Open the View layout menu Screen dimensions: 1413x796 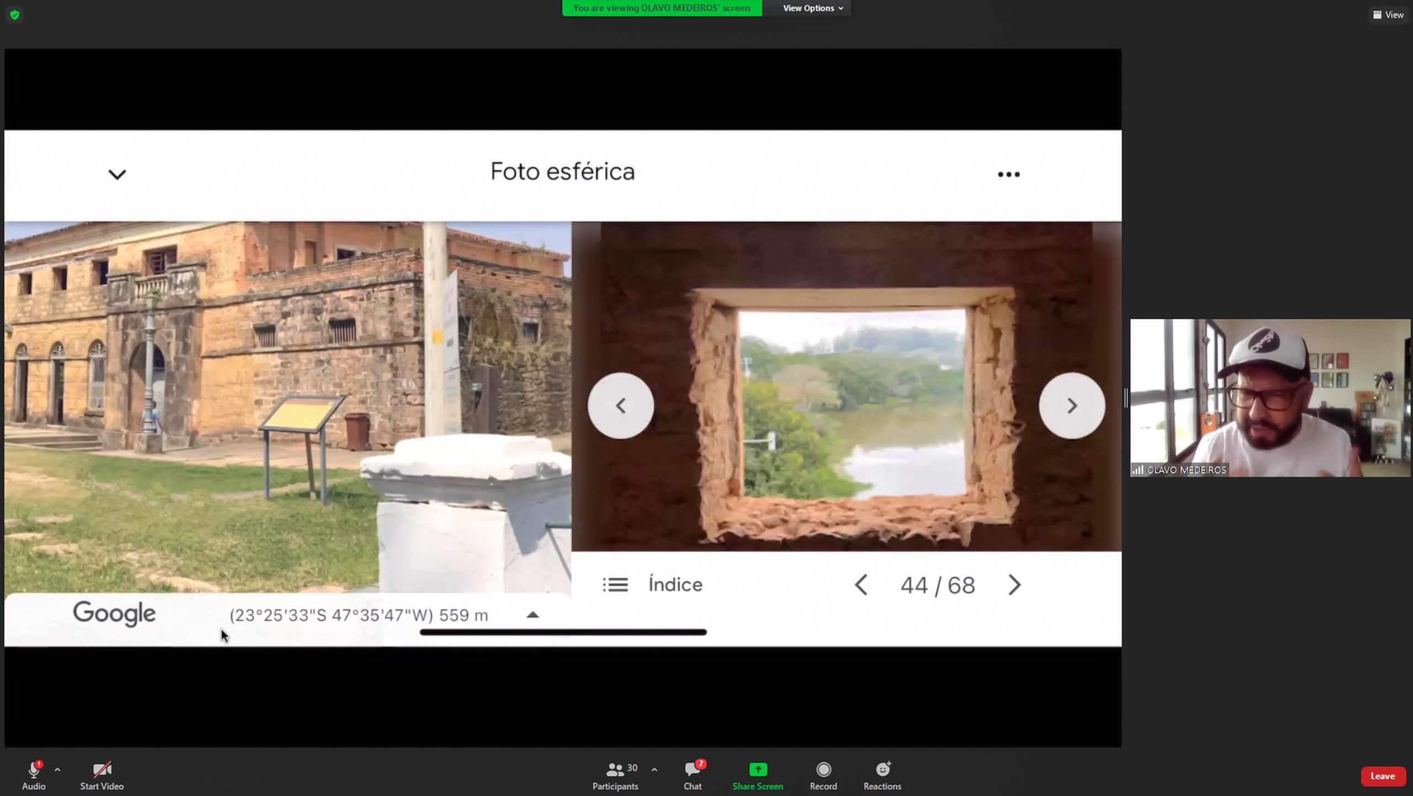(x=1388, y=15)
